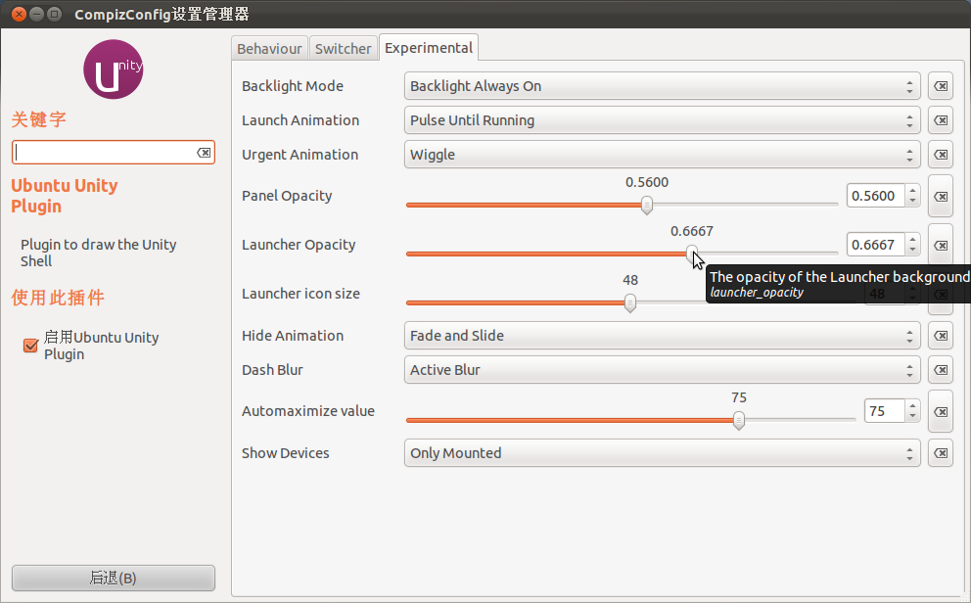This screenshot has height=603, width=971.
Task: Click the "Launcher Opacity" label
Action: pos(299,245)
